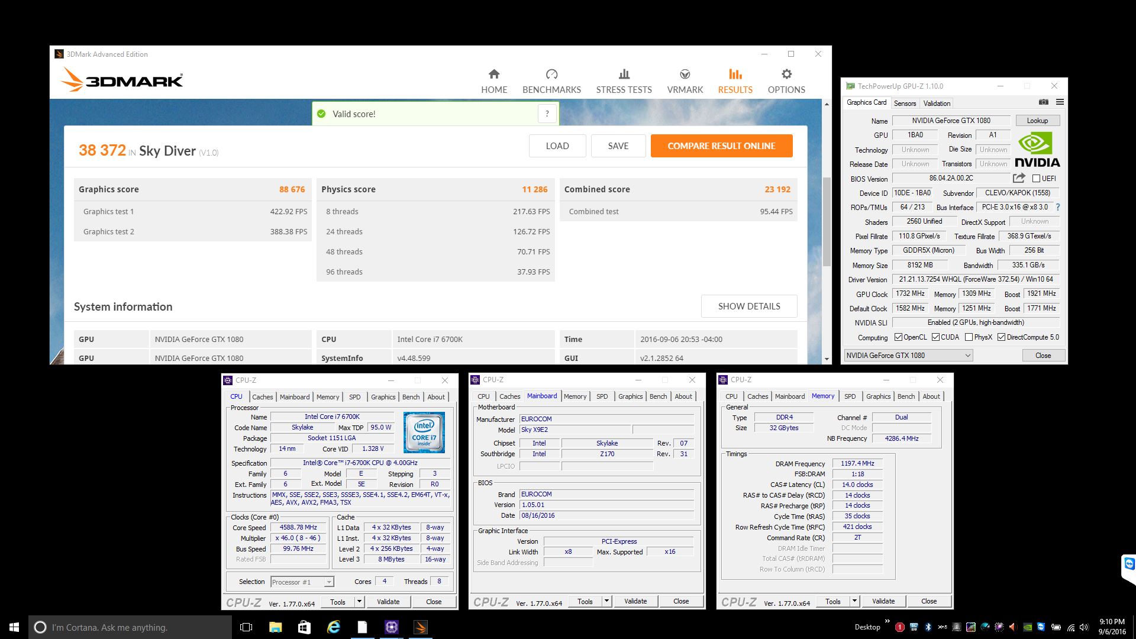Click the TeamViewer tray icon
This screenshot has height=639, width=1136.
(x=1041, y=627)
